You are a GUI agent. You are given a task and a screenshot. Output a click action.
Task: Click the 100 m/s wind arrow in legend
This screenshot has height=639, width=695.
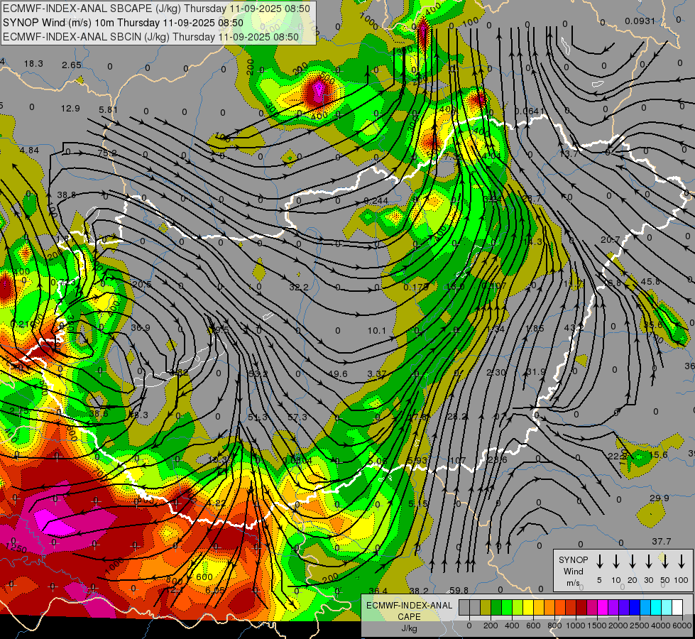(682, 562)
